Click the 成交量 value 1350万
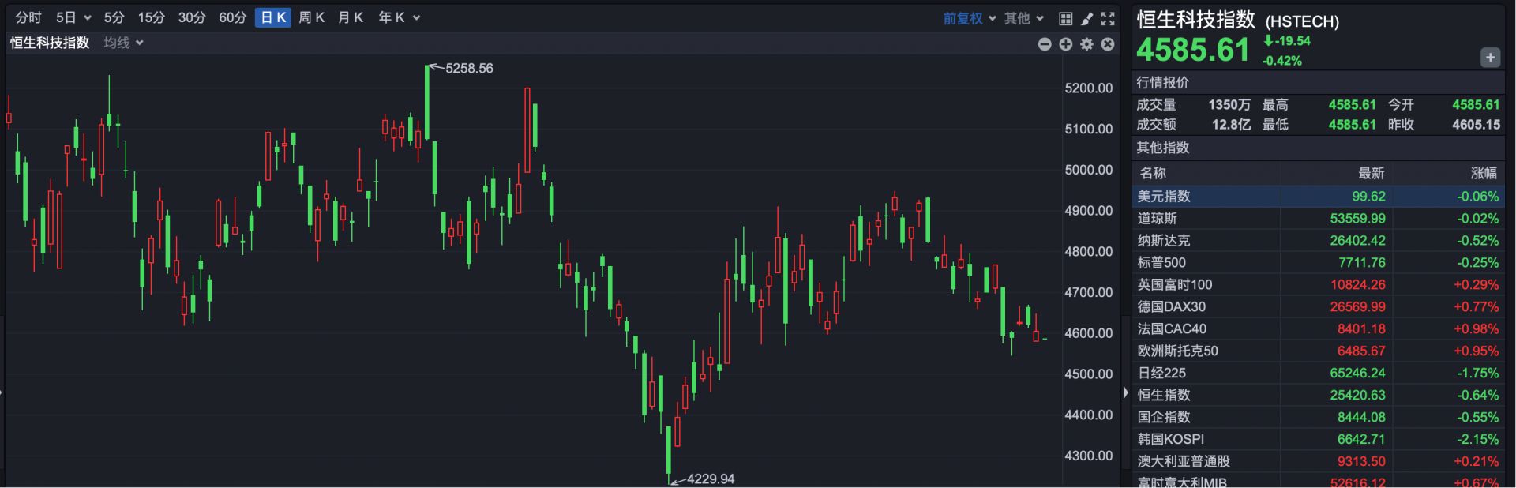1516x488 pixels. pyautogui.click(x=1229, y=105)
